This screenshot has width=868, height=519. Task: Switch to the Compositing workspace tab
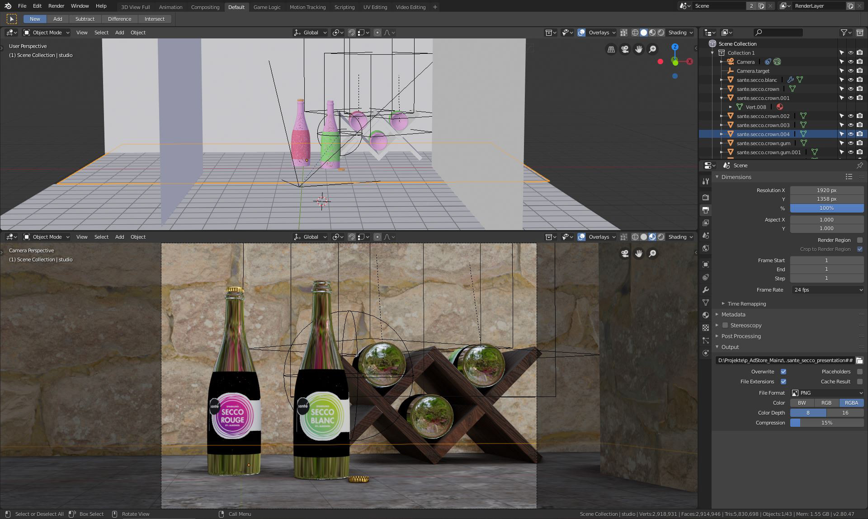[x=205, y=7]
